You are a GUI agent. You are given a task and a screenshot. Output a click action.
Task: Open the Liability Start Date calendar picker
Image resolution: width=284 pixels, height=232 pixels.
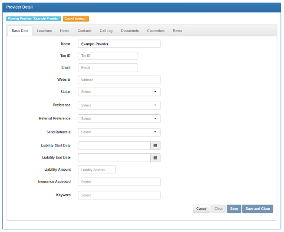[155, 146]
